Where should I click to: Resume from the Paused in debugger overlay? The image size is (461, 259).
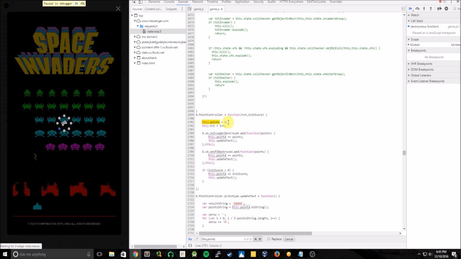76,4
